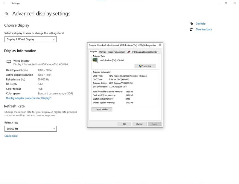Click Dedicated Video Memory 1024 MB

130,95
